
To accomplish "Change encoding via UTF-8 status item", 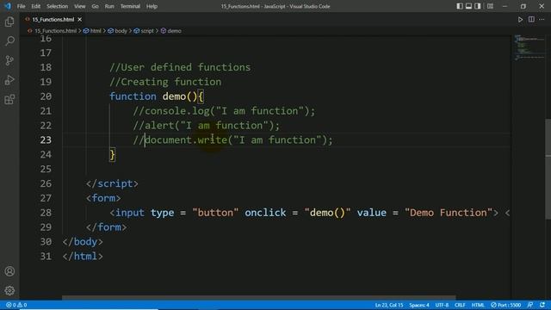I will click(x=442, y=305).
